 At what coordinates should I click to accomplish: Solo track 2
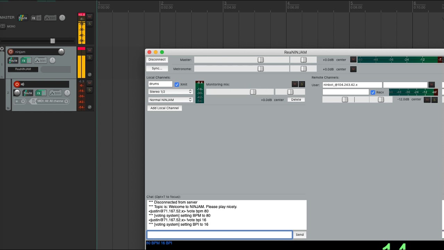[x=89, y=90]
